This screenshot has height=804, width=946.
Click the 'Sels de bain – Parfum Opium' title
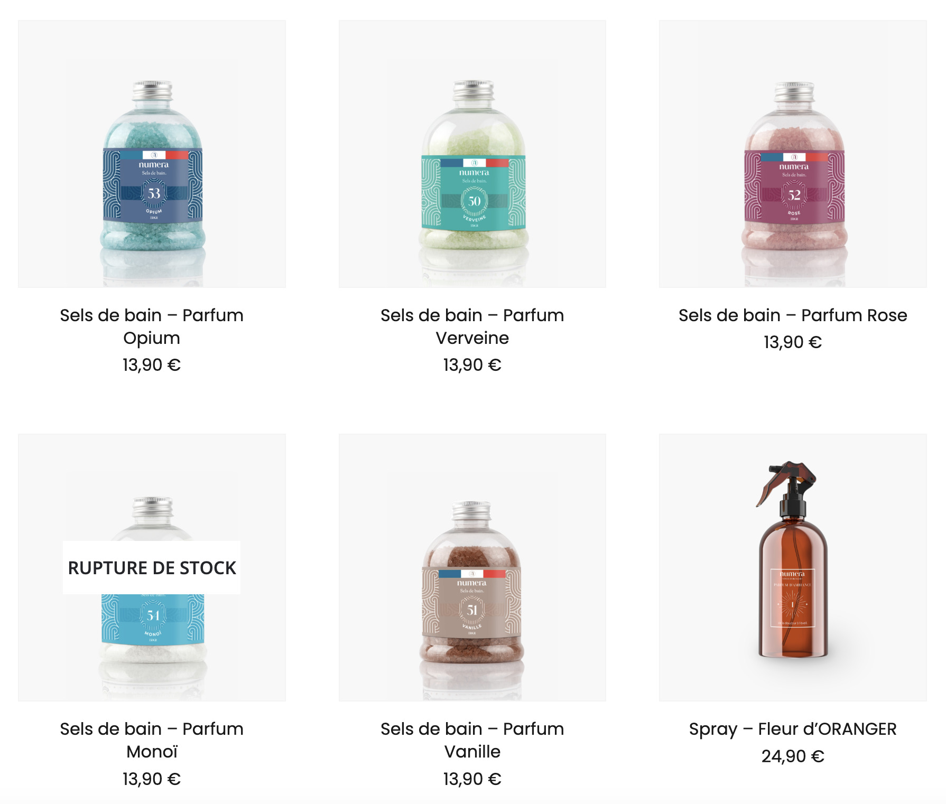[152, 326]
